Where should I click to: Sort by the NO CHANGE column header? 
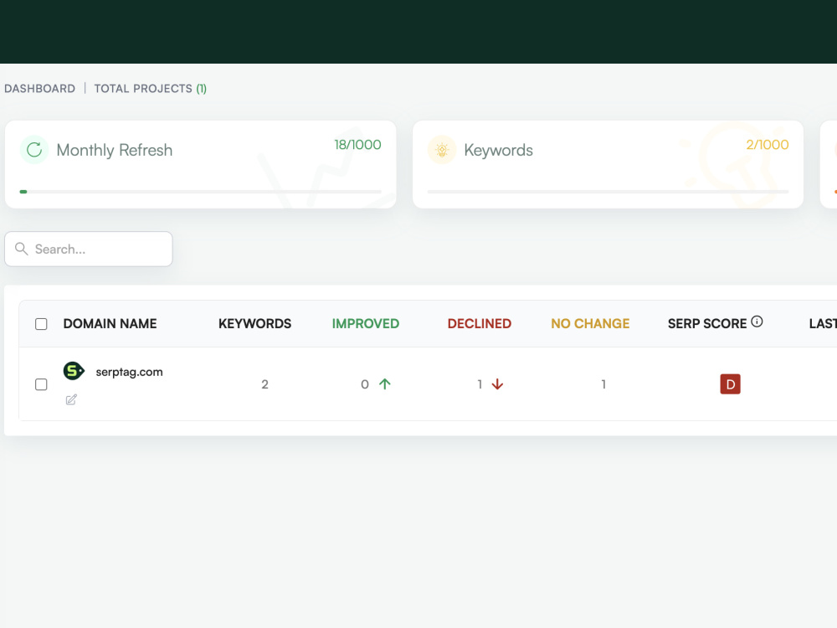590,323
